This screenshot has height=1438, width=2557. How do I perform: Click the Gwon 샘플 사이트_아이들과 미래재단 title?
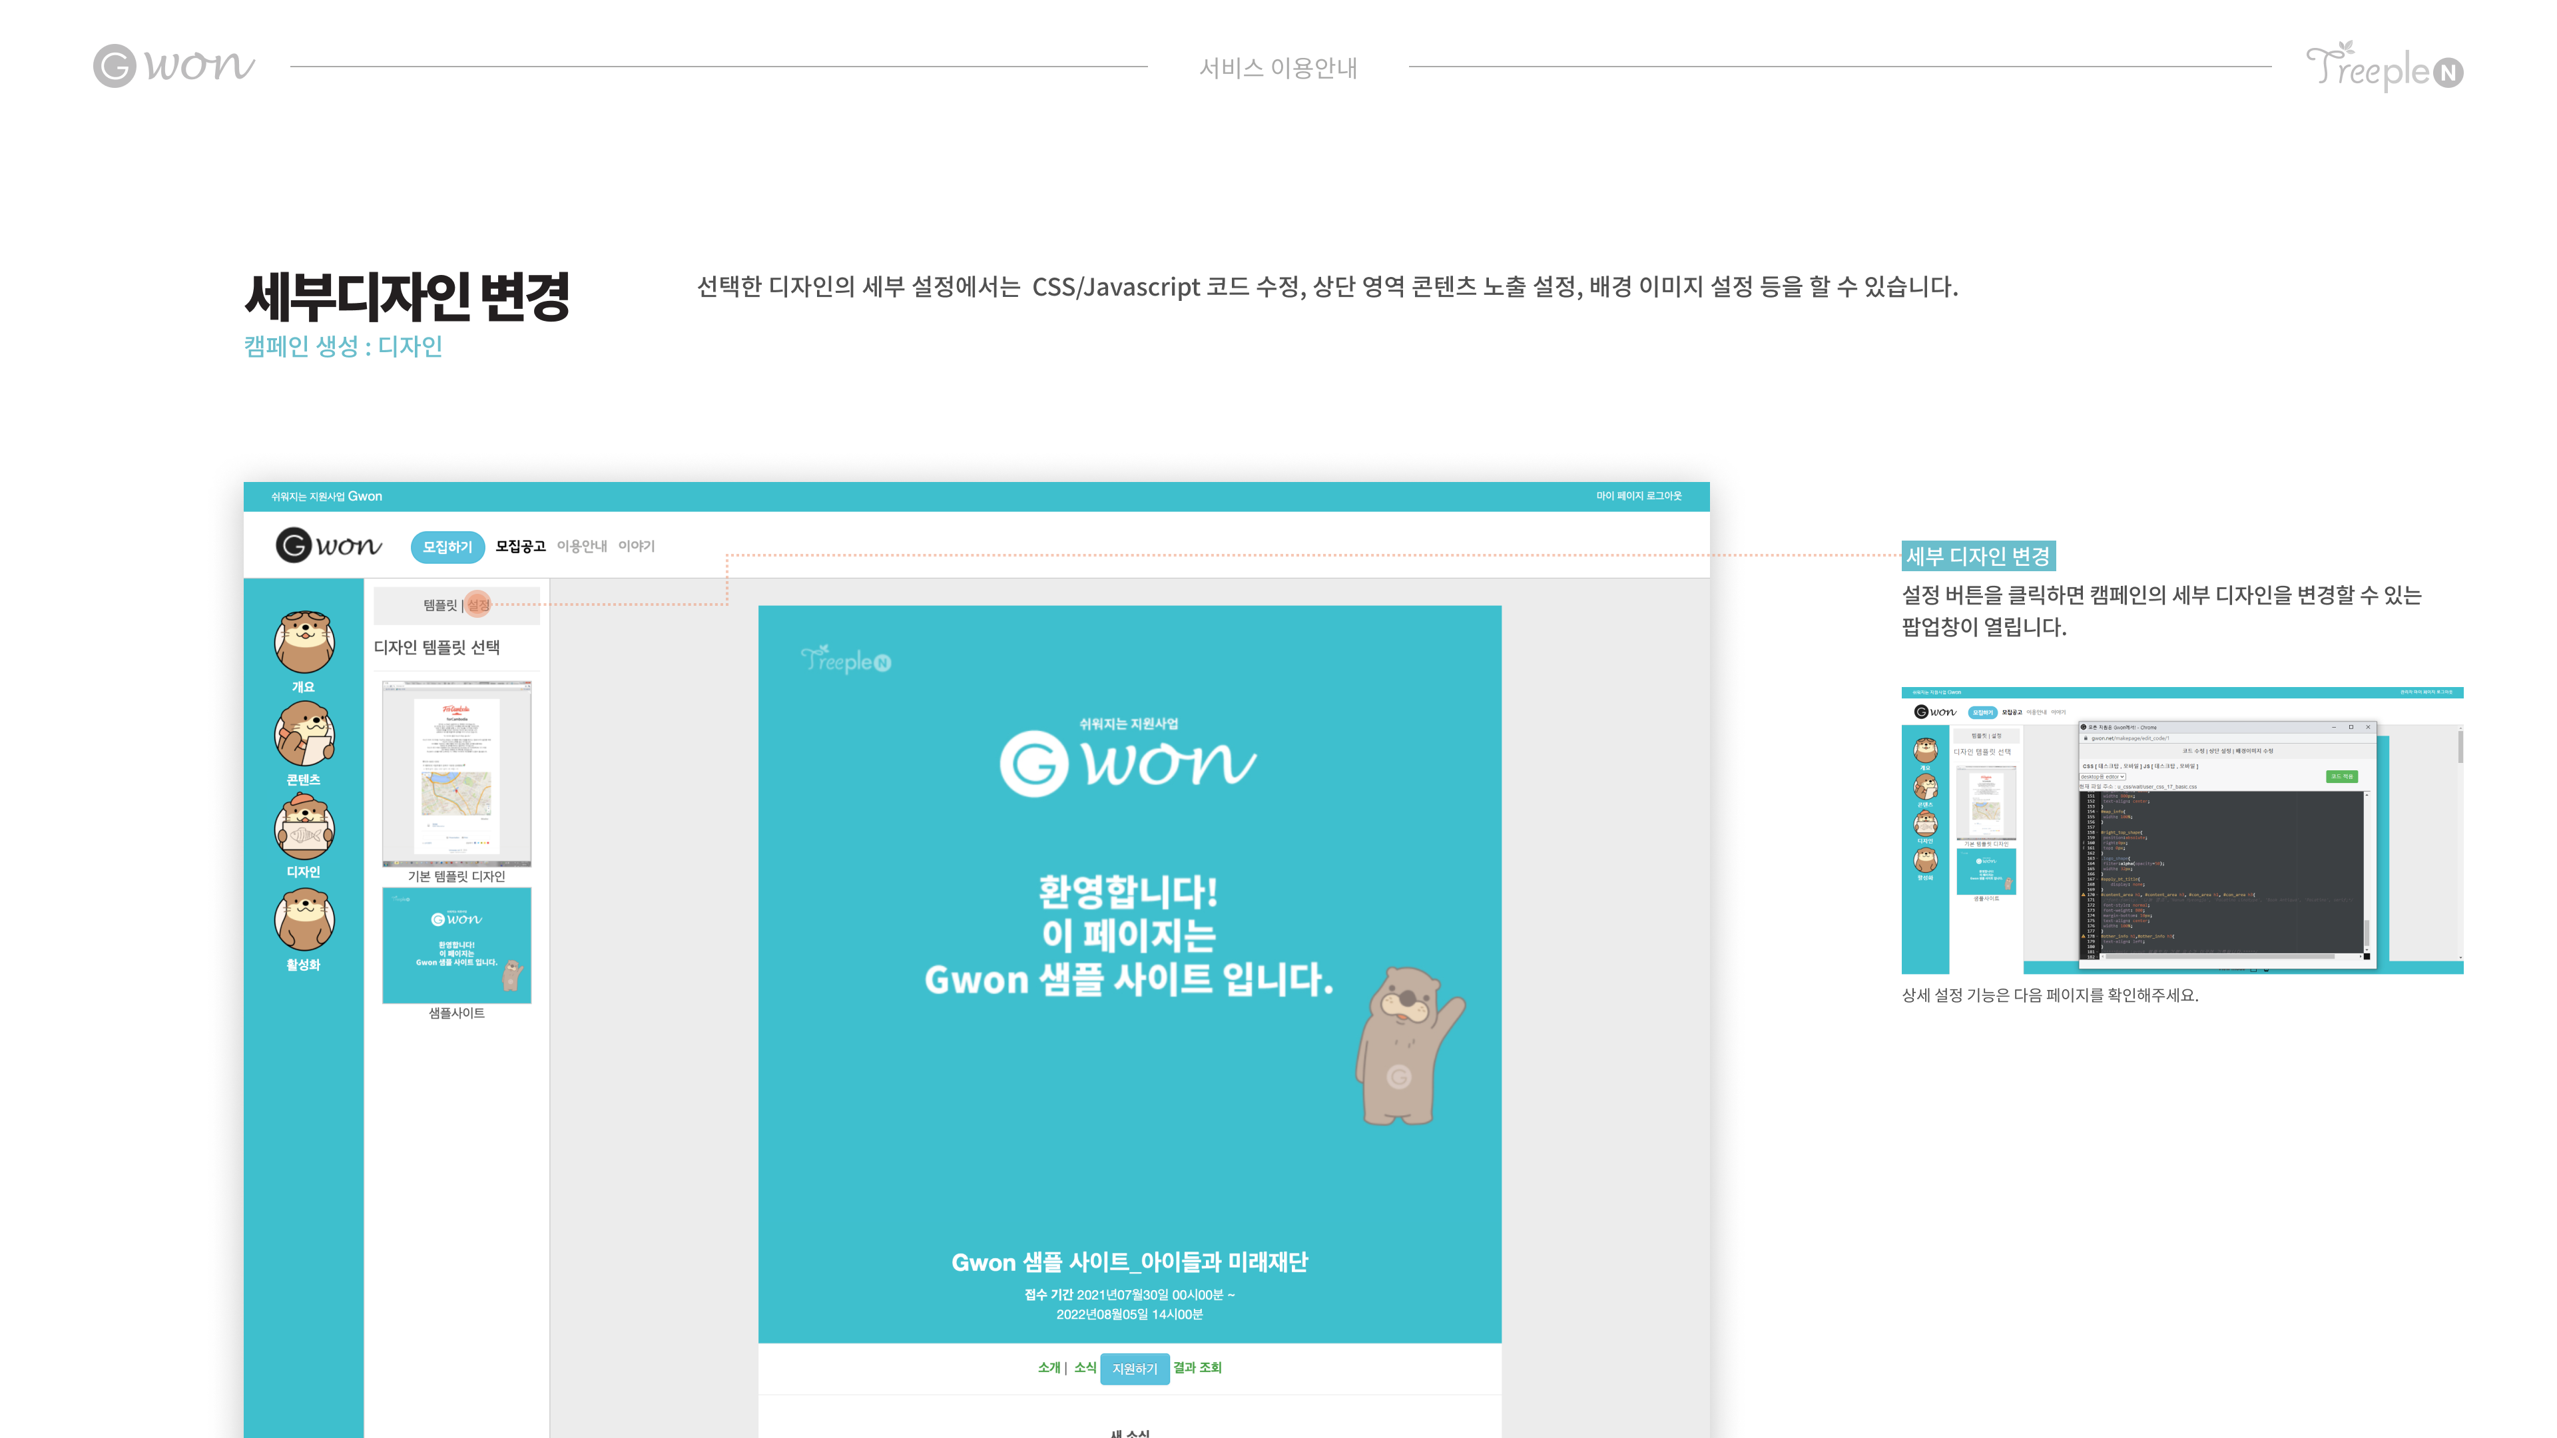click(1129, 1262)
